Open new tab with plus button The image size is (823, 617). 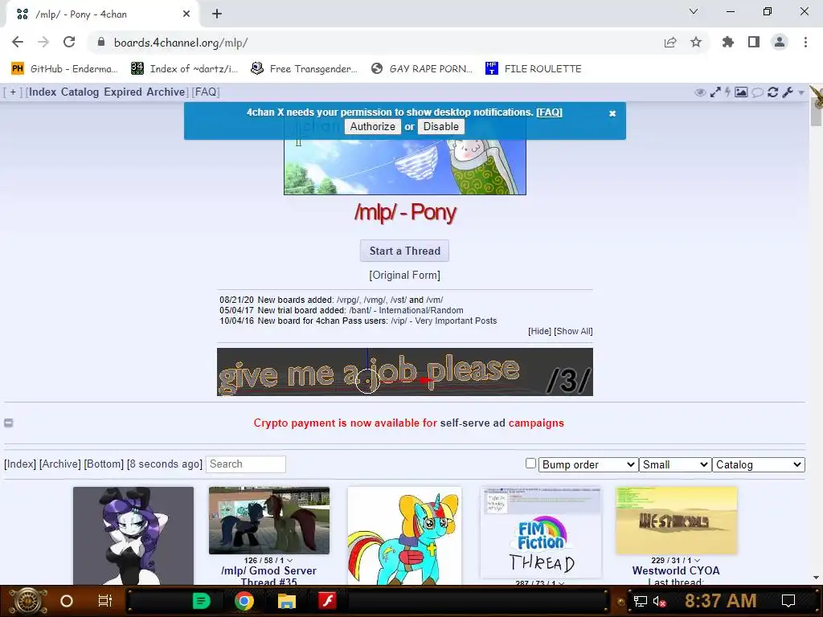point(217,14)
